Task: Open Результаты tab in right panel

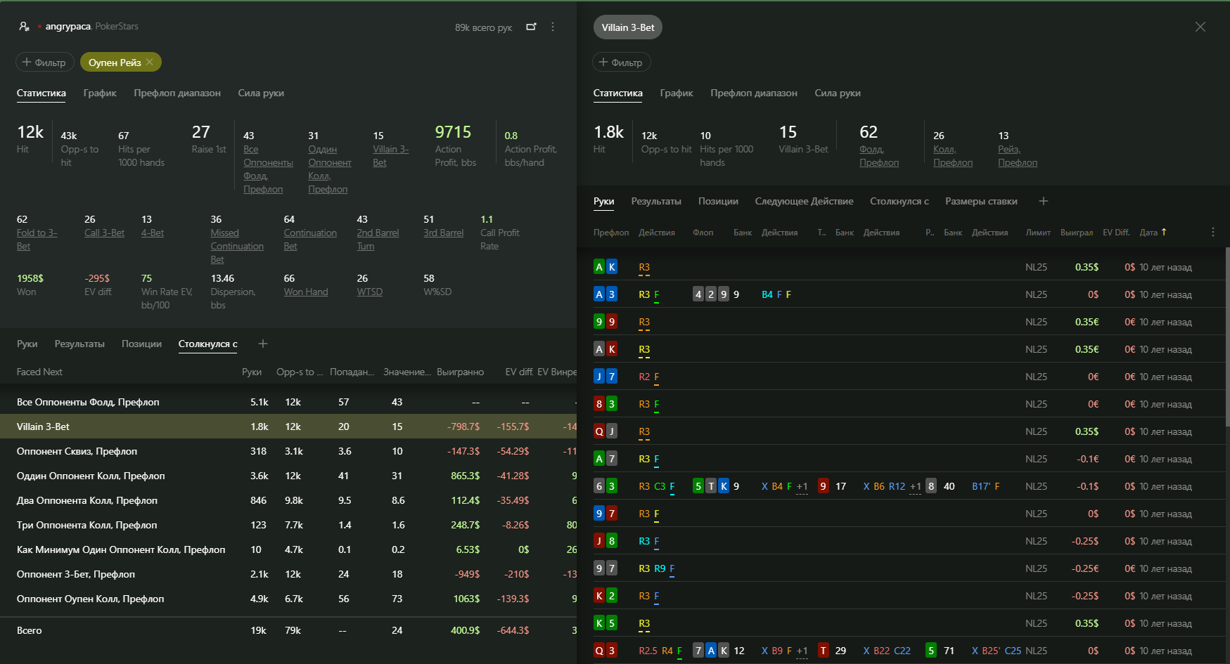Action: 656,201
